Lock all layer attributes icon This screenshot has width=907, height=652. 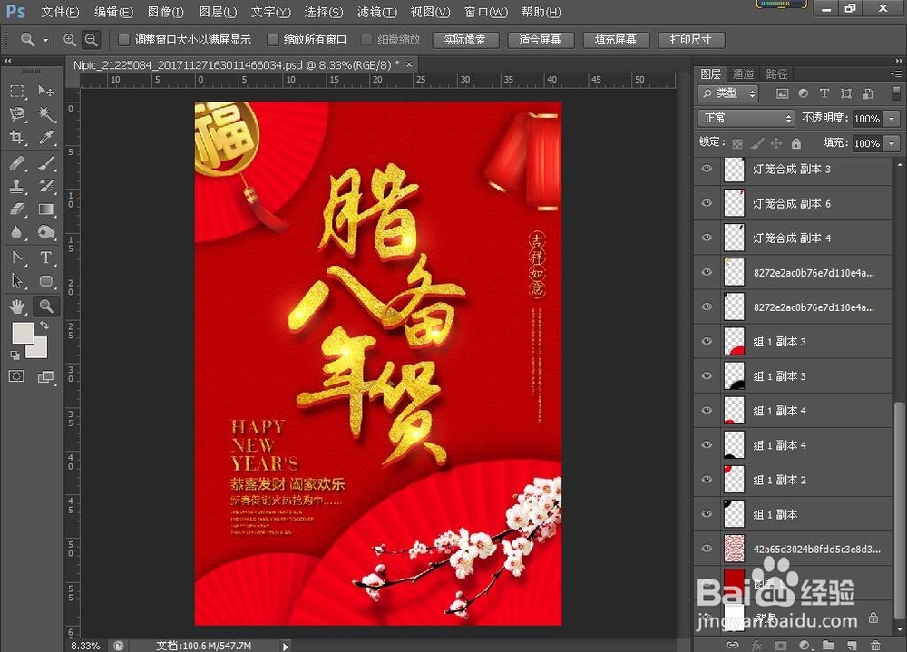point(796,143)
